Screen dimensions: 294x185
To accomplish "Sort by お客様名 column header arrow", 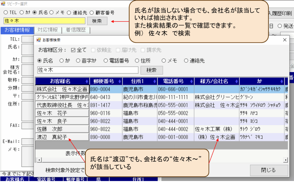I will point(87,81).
